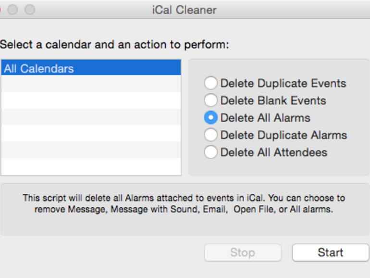Click the greyed-out Stop button
The width and height of the screenshot is (370, 278).
pos(243,253)
